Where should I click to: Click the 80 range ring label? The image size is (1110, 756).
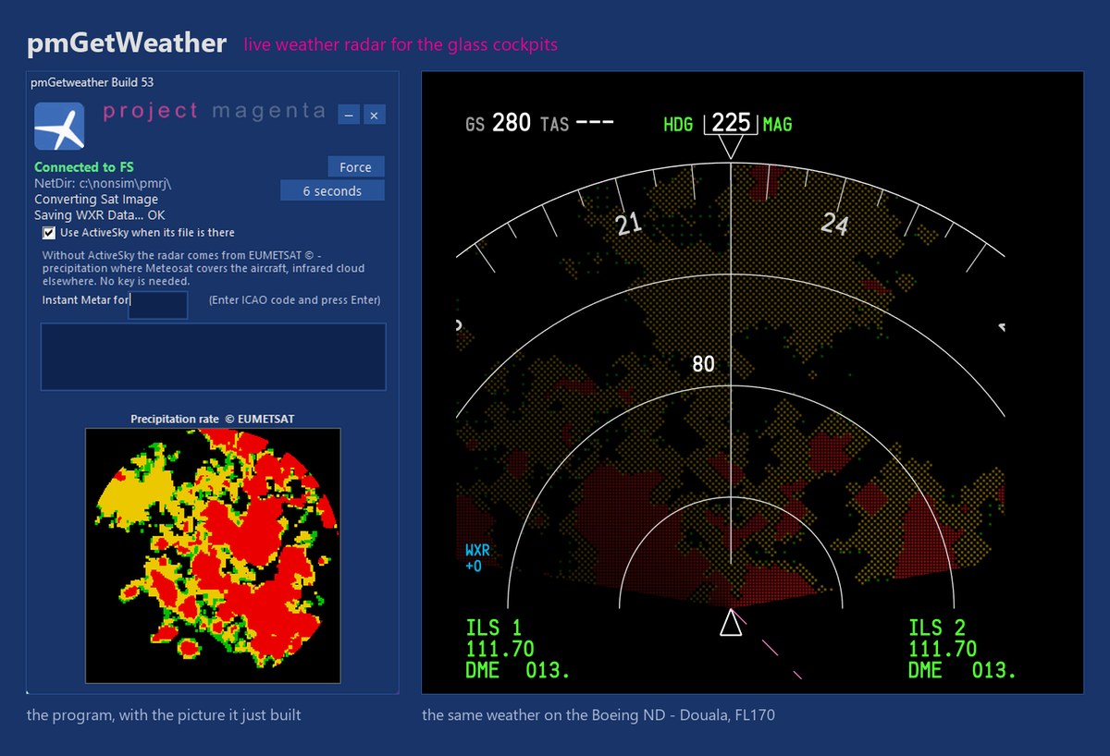(x=703, y=364)
